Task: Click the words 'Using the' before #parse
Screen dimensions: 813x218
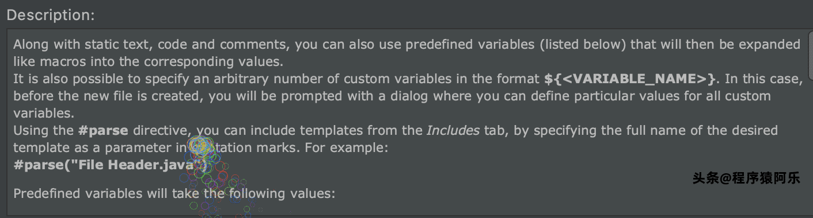Action: (44, 130)
